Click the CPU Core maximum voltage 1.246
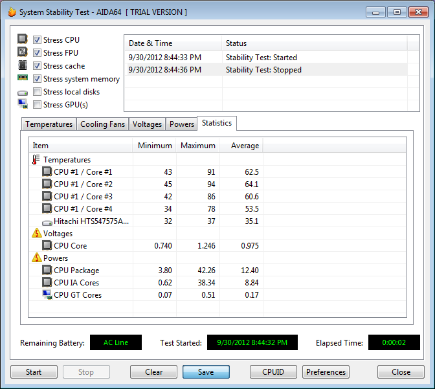This screenshot has height=389, width=435. (x=206, y=246)
